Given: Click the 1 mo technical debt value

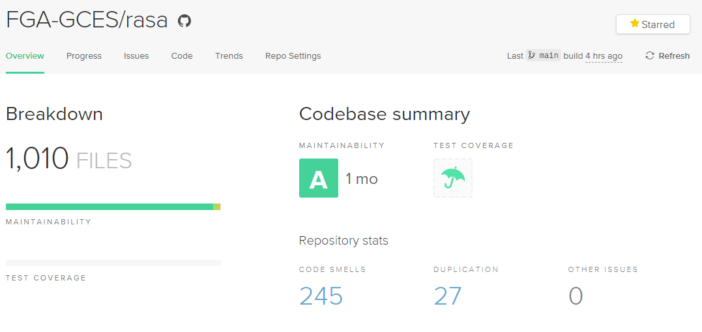Looking at the screenshot, I should click(x=361, y=179).
